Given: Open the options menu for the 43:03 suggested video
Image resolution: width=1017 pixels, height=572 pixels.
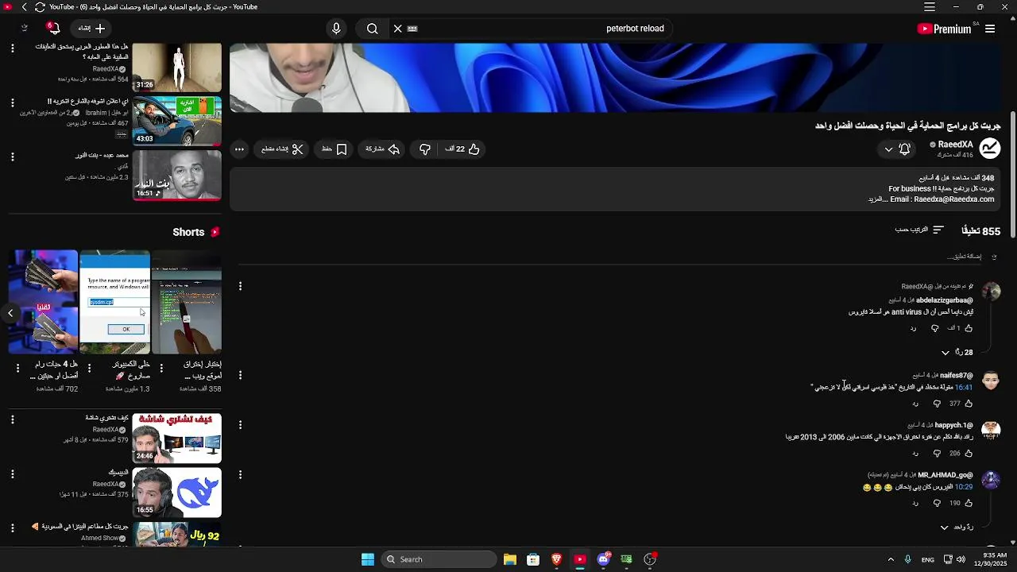Looking at the screenshot, I should point(12,102).
